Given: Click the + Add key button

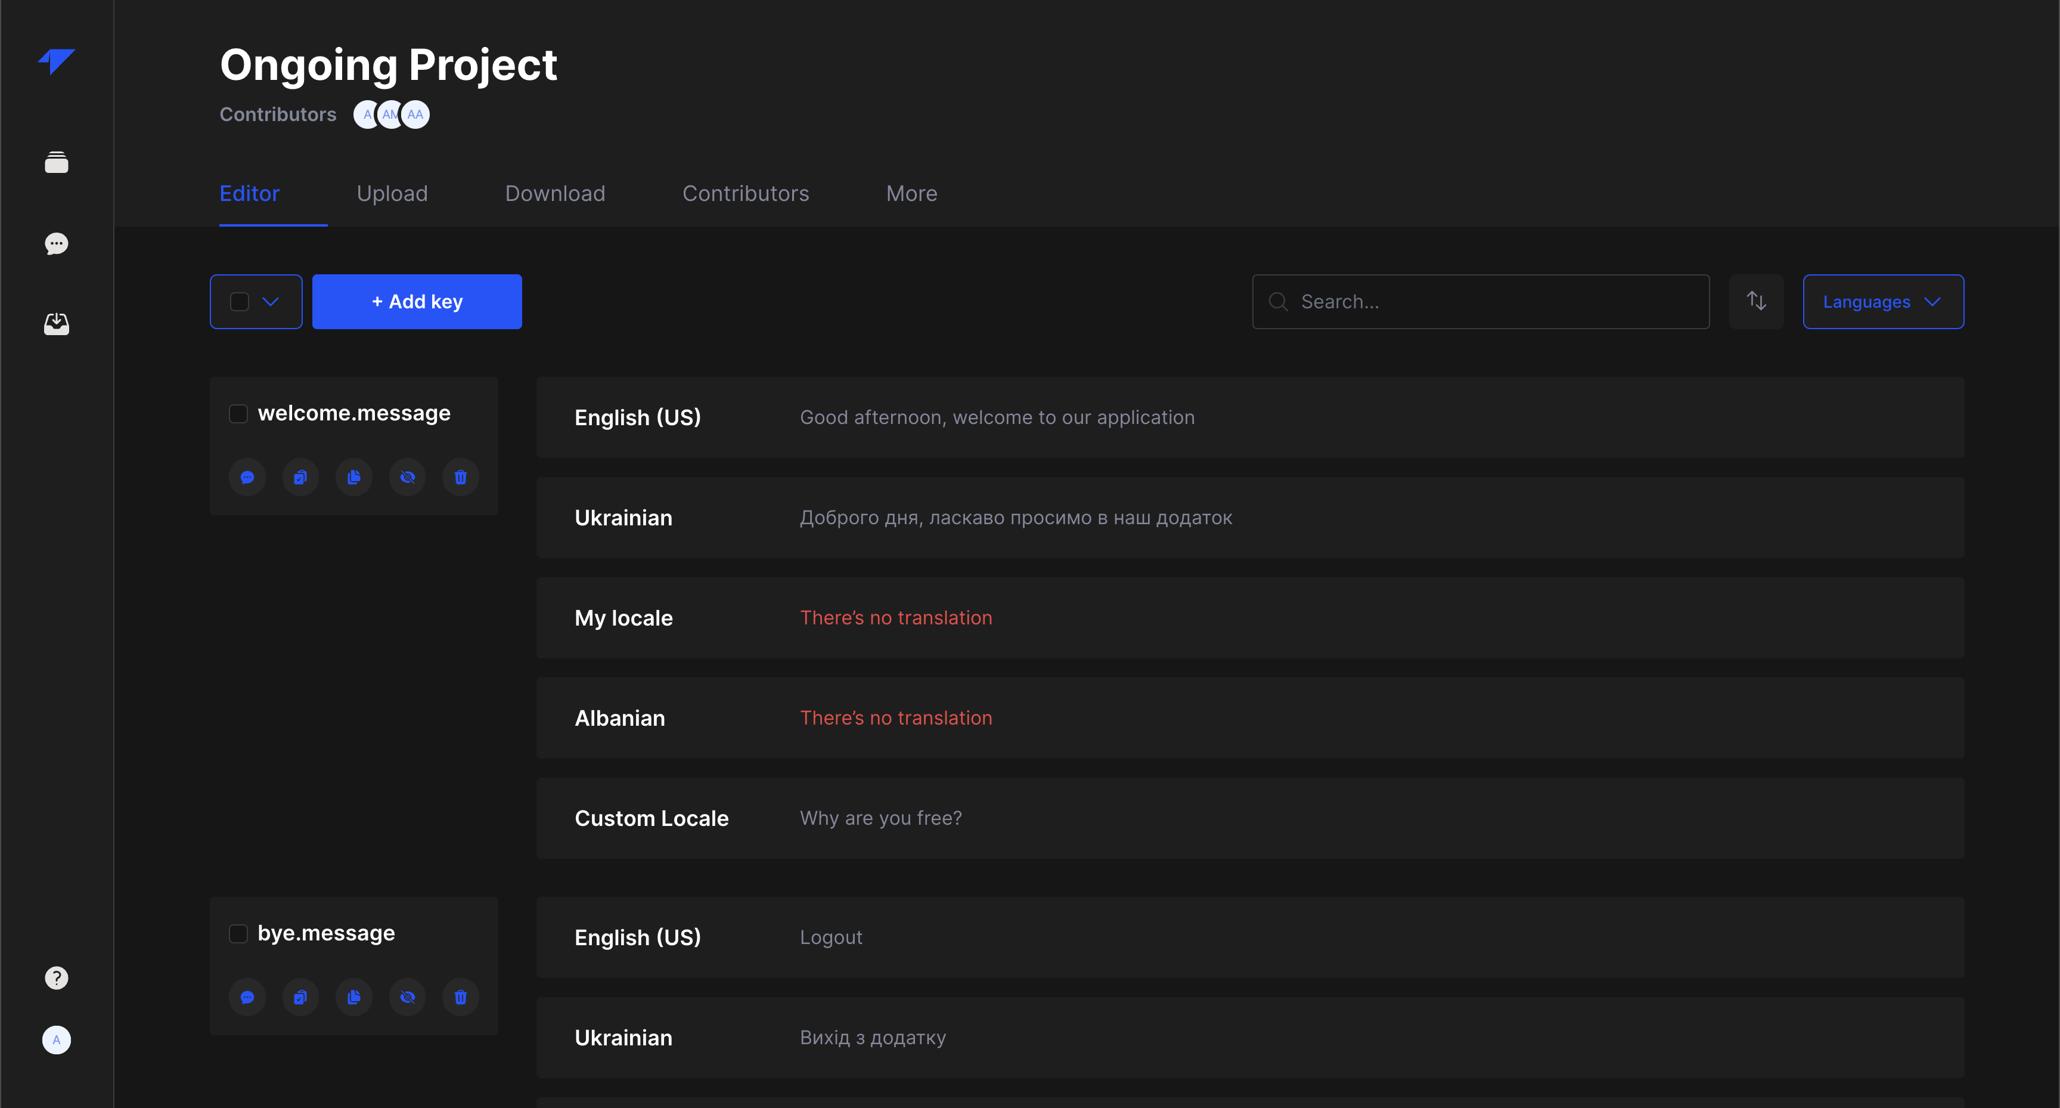Looking at the screenshot, I should 417,302.
